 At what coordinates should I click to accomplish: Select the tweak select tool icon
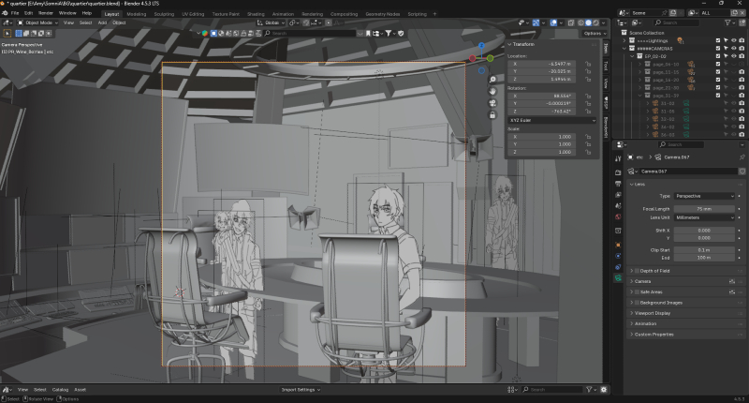(7, 33)
